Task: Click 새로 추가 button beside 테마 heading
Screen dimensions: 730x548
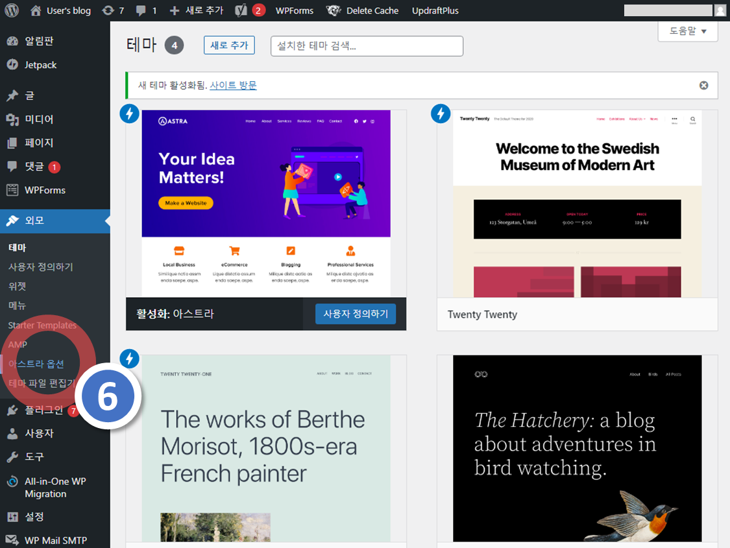Action: click(229, 45)
